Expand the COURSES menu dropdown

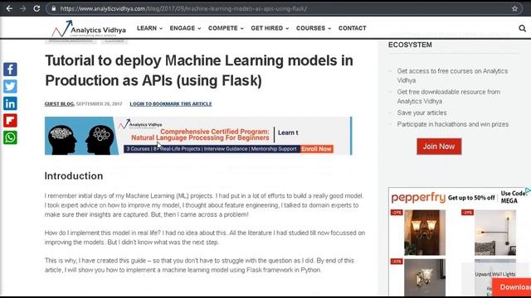pos(314,28)
